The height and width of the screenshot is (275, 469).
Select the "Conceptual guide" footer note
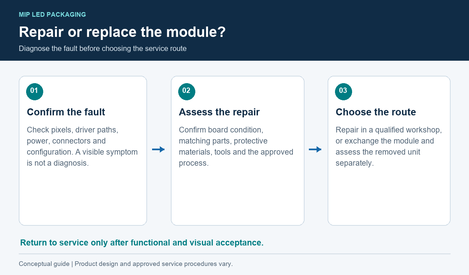click(126, 264)
